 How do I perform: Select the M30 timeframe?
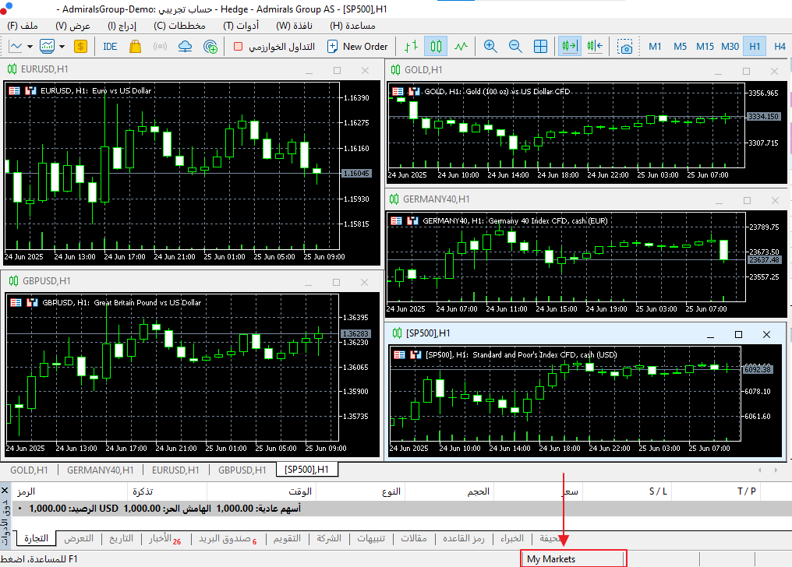[x=730, y=47]
